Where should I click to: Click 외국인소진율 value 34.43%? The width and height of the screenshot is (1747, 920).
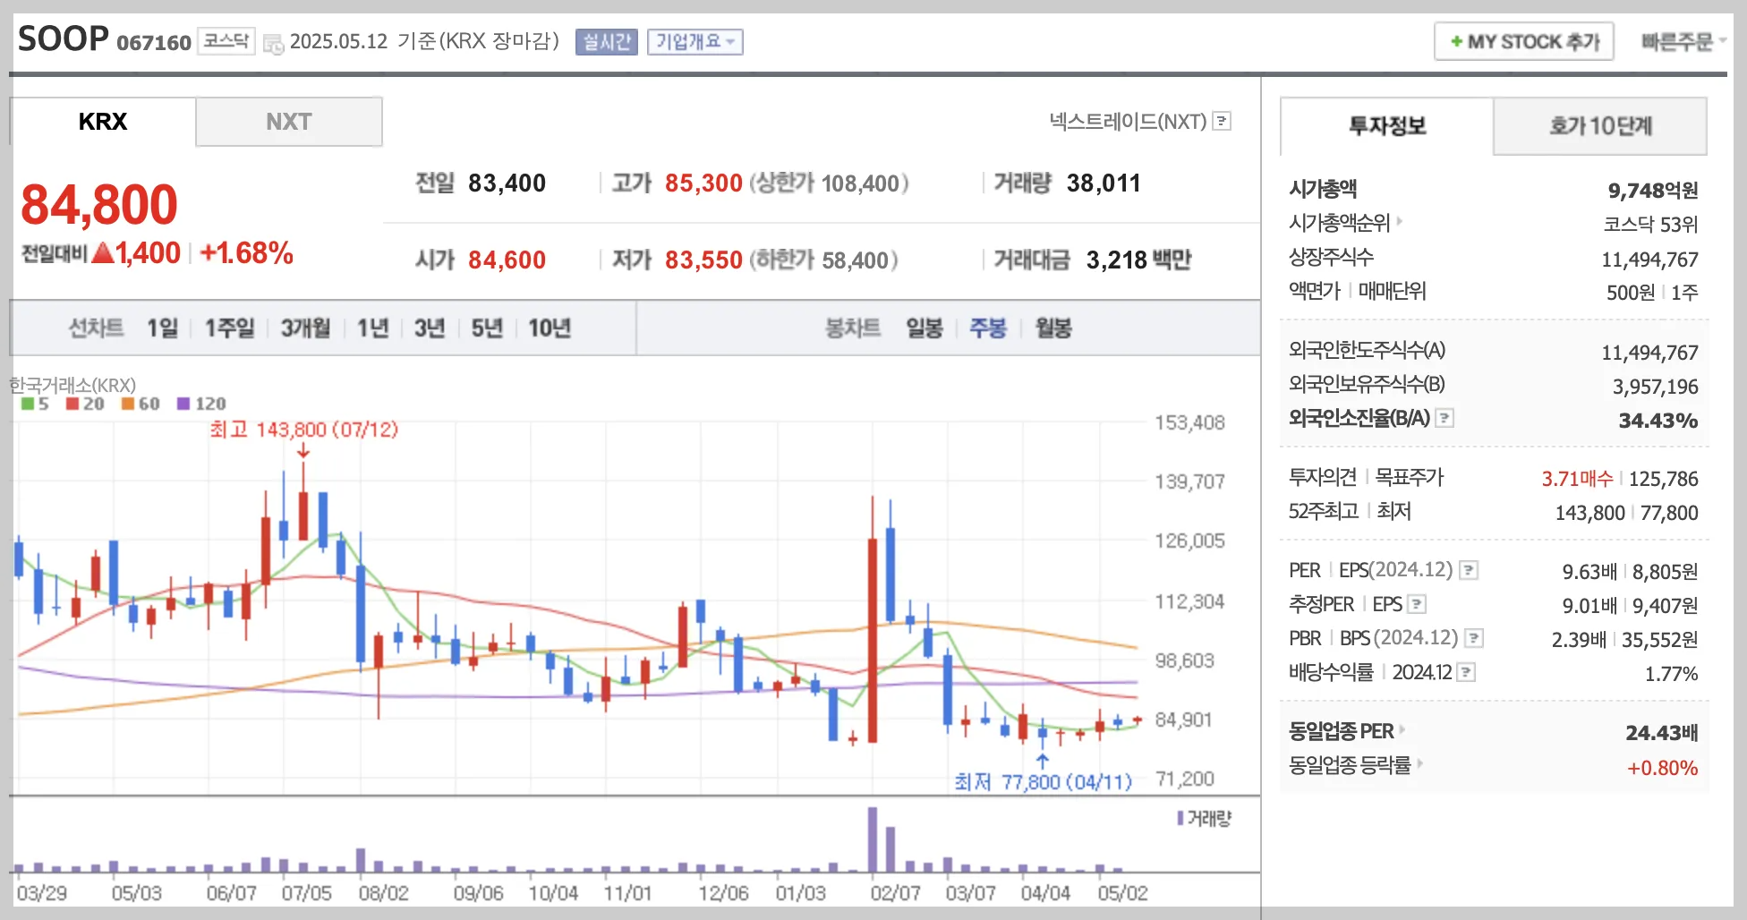tap(1658, 421)
